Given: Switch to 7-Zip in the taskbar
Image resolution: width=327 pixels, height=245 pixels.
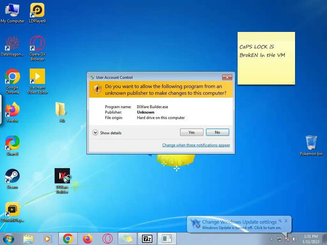Looking at the screenshot, I should point(147,239).
